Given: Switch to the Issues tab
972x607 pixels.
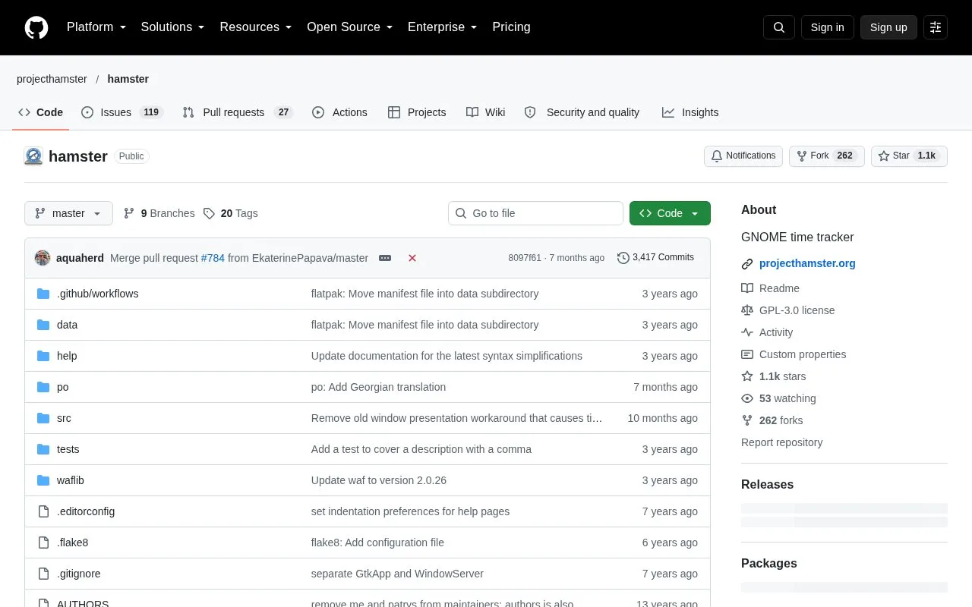Looking at the screenshot, I should tap(122, 112).
